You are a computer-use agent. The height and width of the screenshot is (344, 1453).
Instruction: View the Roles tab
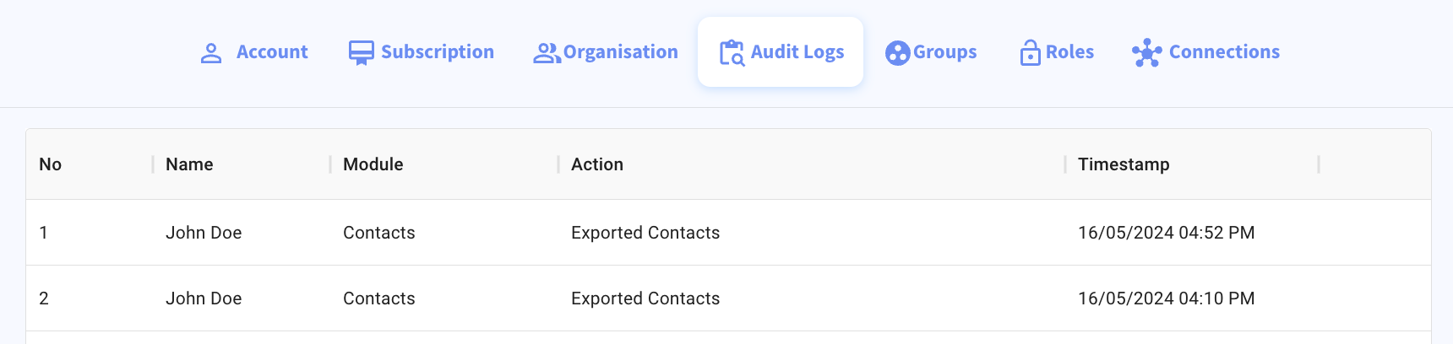[x=1057, y=52]
